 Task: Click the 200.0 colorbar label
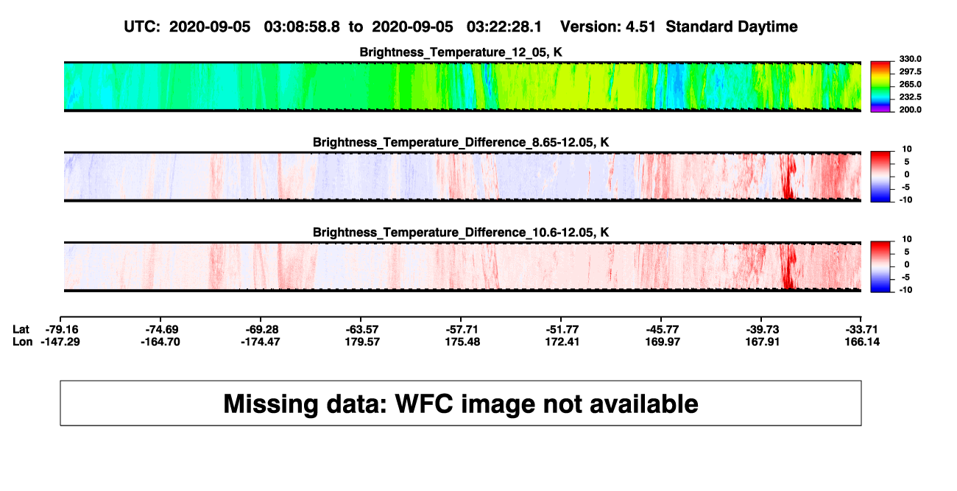pos(910,110)
